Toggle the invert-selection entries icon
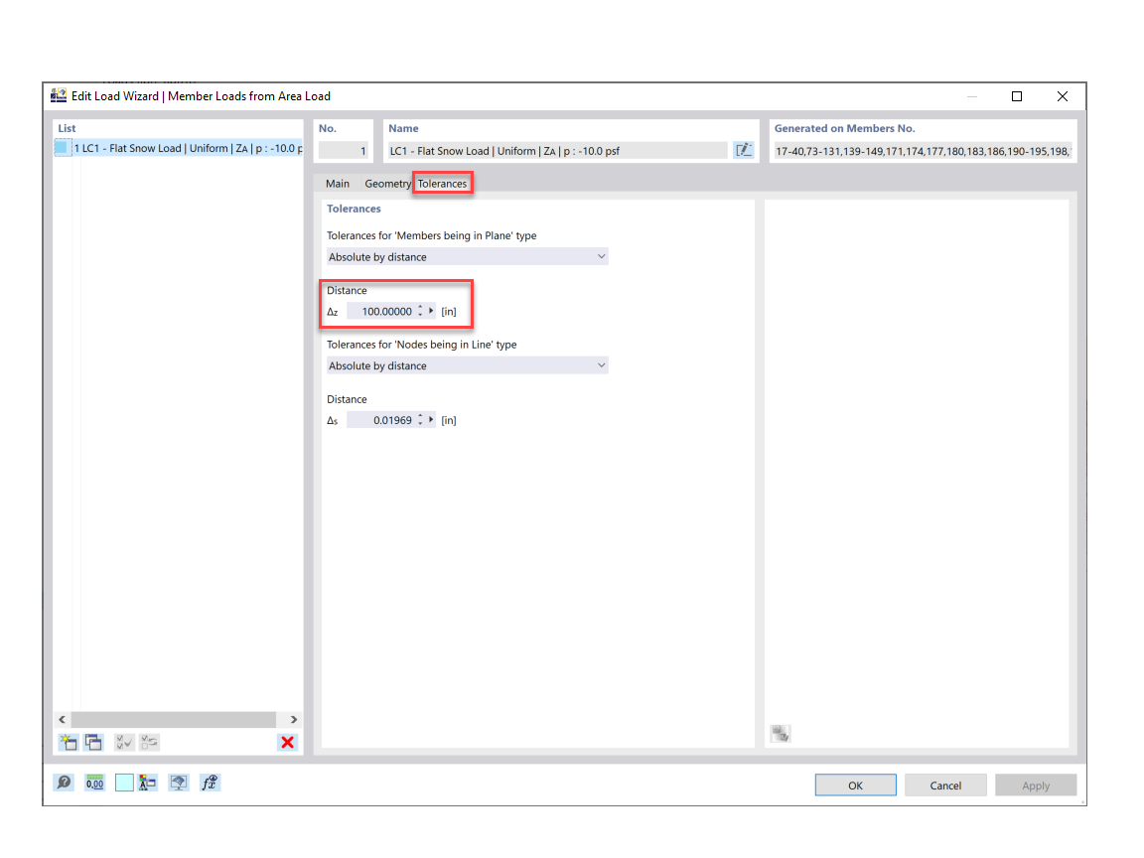 [x=149, y=742]
